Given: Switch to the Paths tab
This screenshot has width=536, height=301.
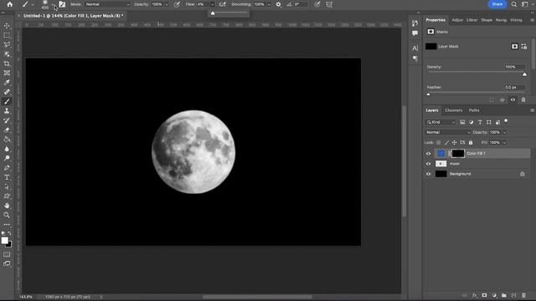Looking at the screenshot, I should coord(474,110).
